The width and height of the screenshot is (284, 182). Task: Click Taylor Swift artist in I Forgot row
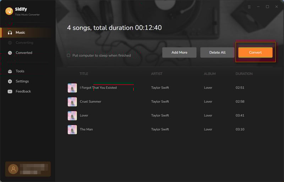tap(160, 88)
